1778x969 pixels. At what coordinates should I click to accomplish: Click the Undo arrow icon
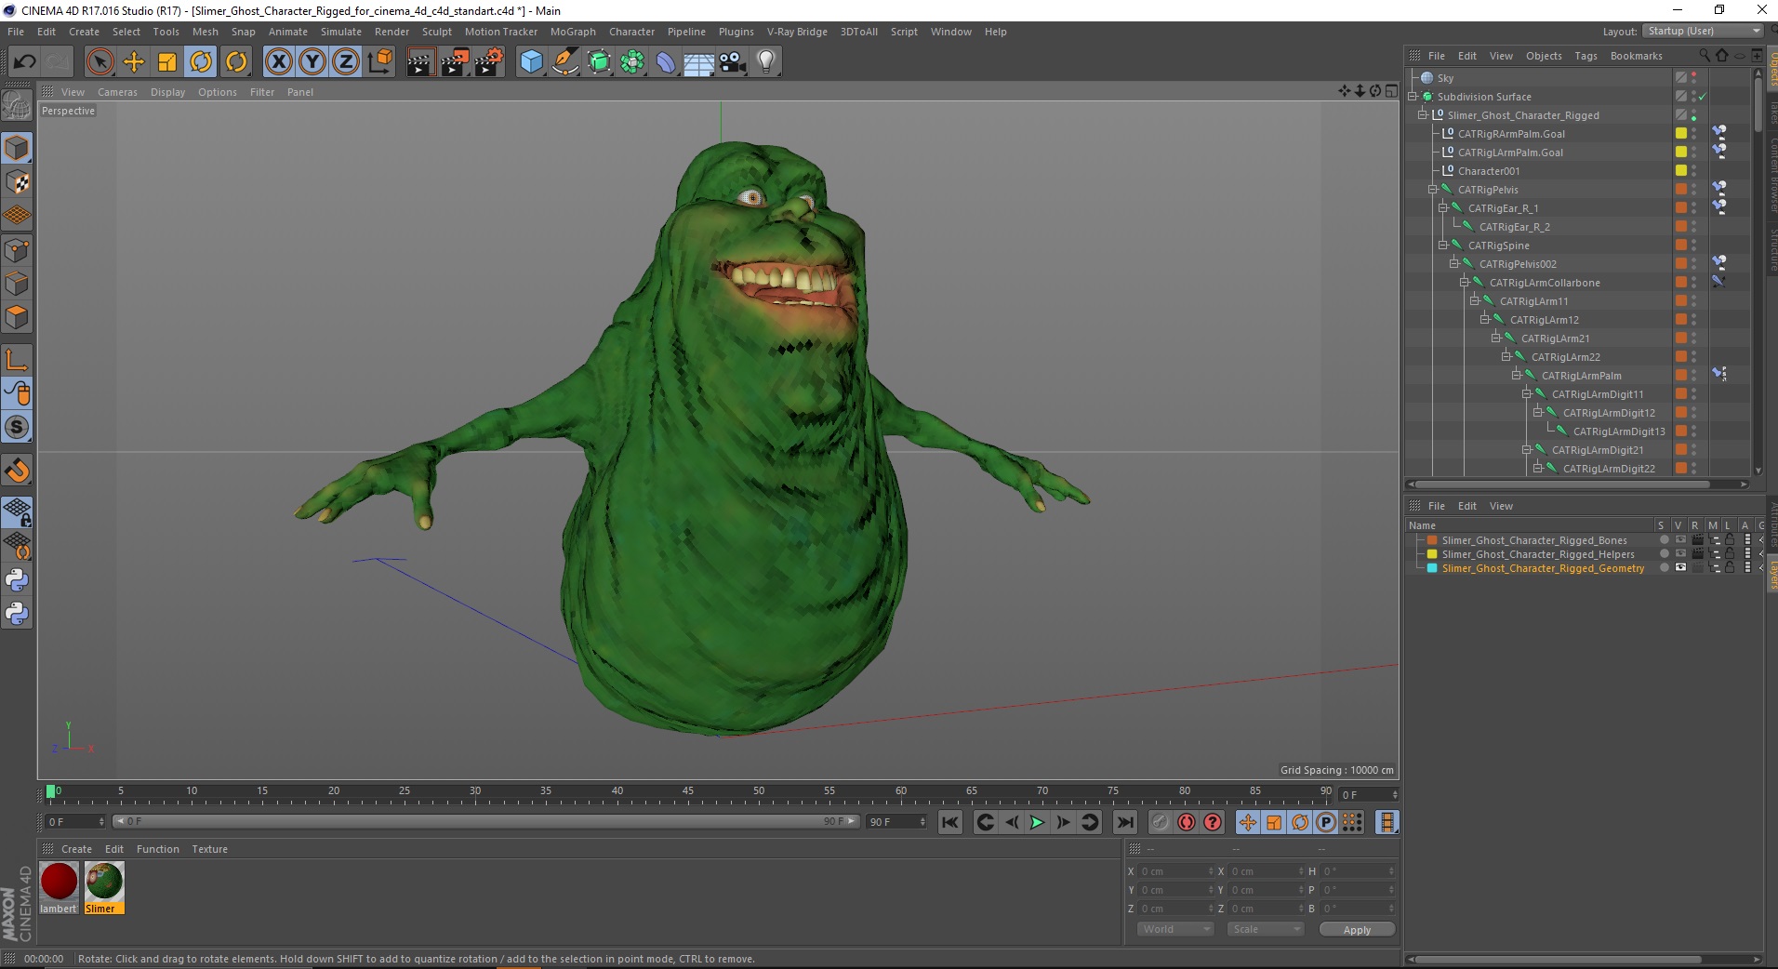pyautogui.click(x=24, y=62)
